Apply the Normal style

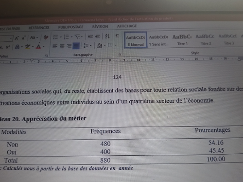pyautogui.click(x=136, y=40)
